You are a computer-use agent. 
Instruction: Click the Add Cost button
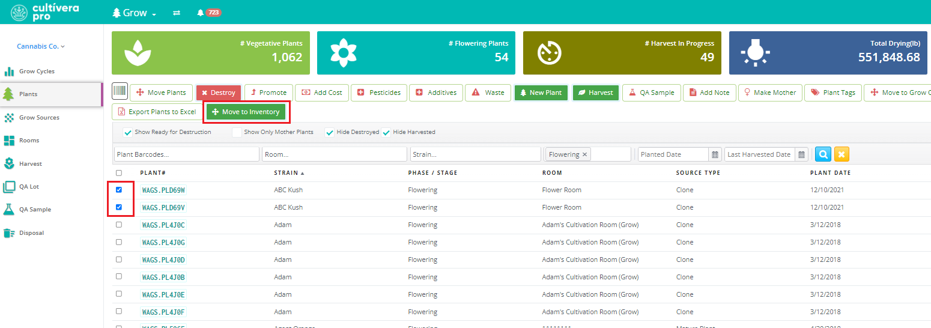[321, 93]
